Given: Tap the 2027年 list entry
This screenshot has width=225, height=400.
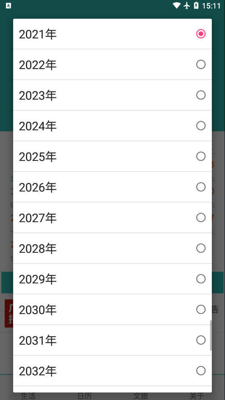Looking at the screenshot, I should [112, 217].
